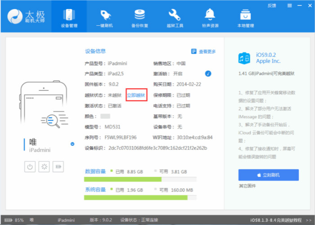The image size is (315, 225).
Task: Click the 1.41 GB|iPadmini|可完美越狱 text
Action: tap(266, 73)
